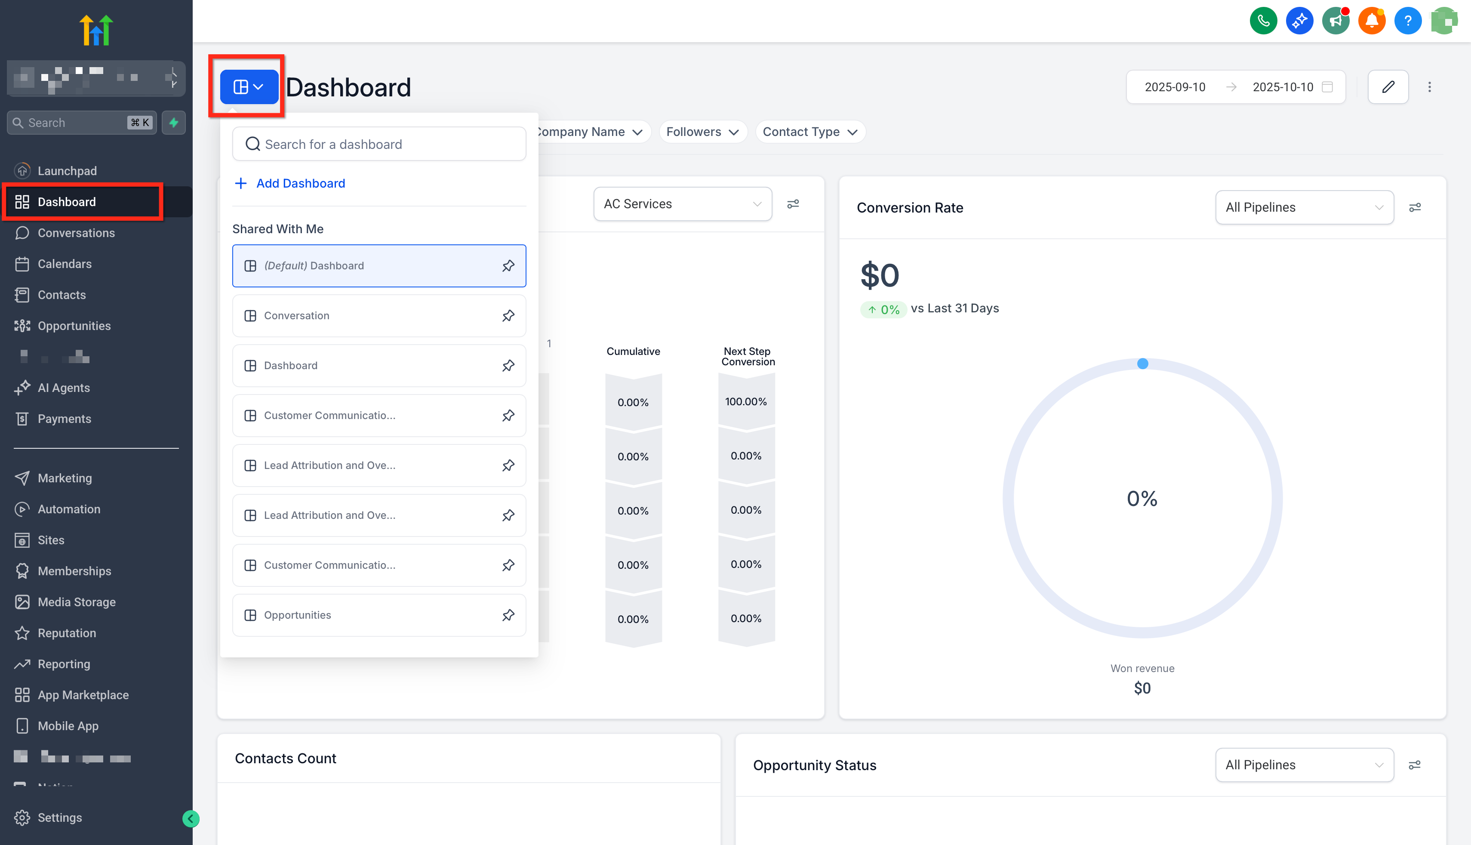
Task: Toggle pin on the Opportunities dashboard
Action: pyautogui.click(x=508, y=615)
